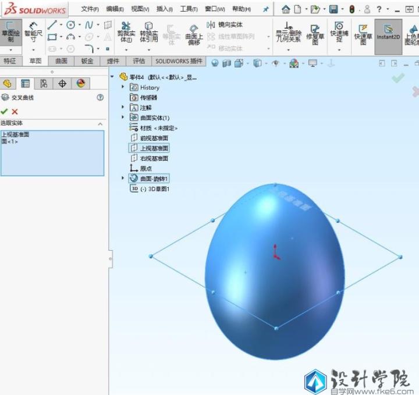The image size is (419, 395).
Task: Select the Line sketch tool
Action: pos(52,25)
